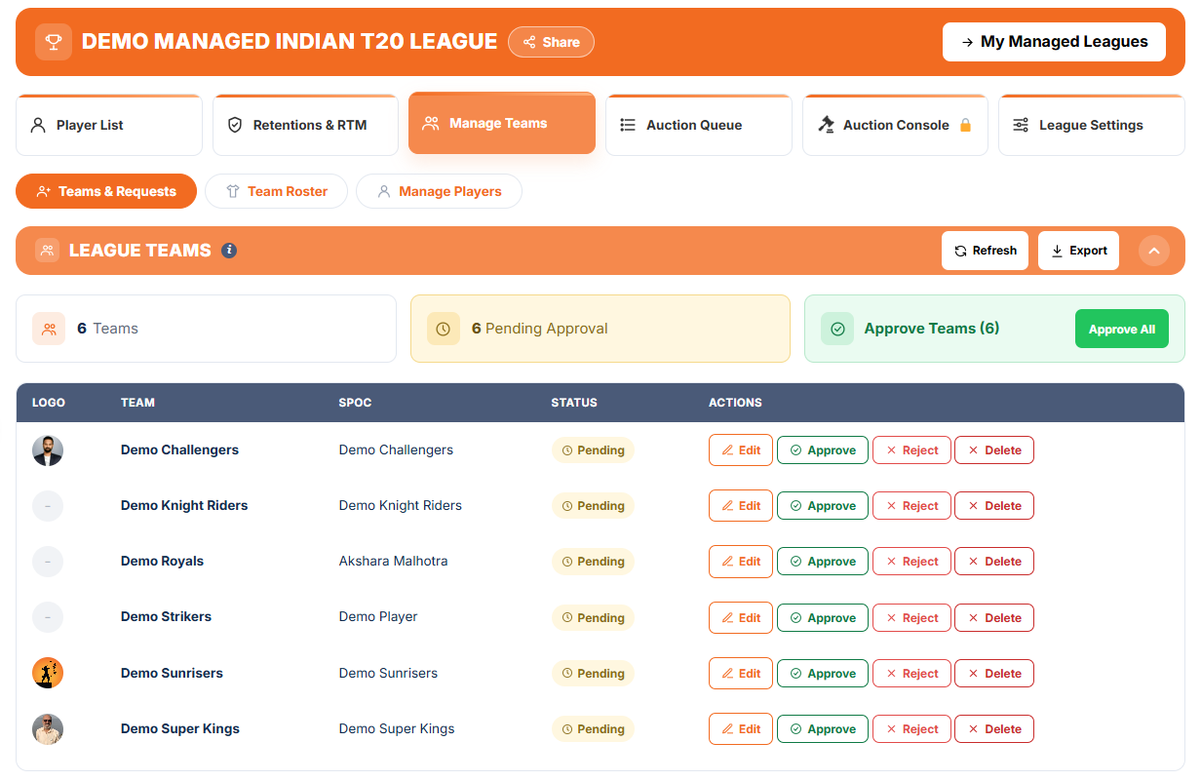Select the Manage Teams tab
Viewport: 1201px width, 781px height.
[502, 123]
